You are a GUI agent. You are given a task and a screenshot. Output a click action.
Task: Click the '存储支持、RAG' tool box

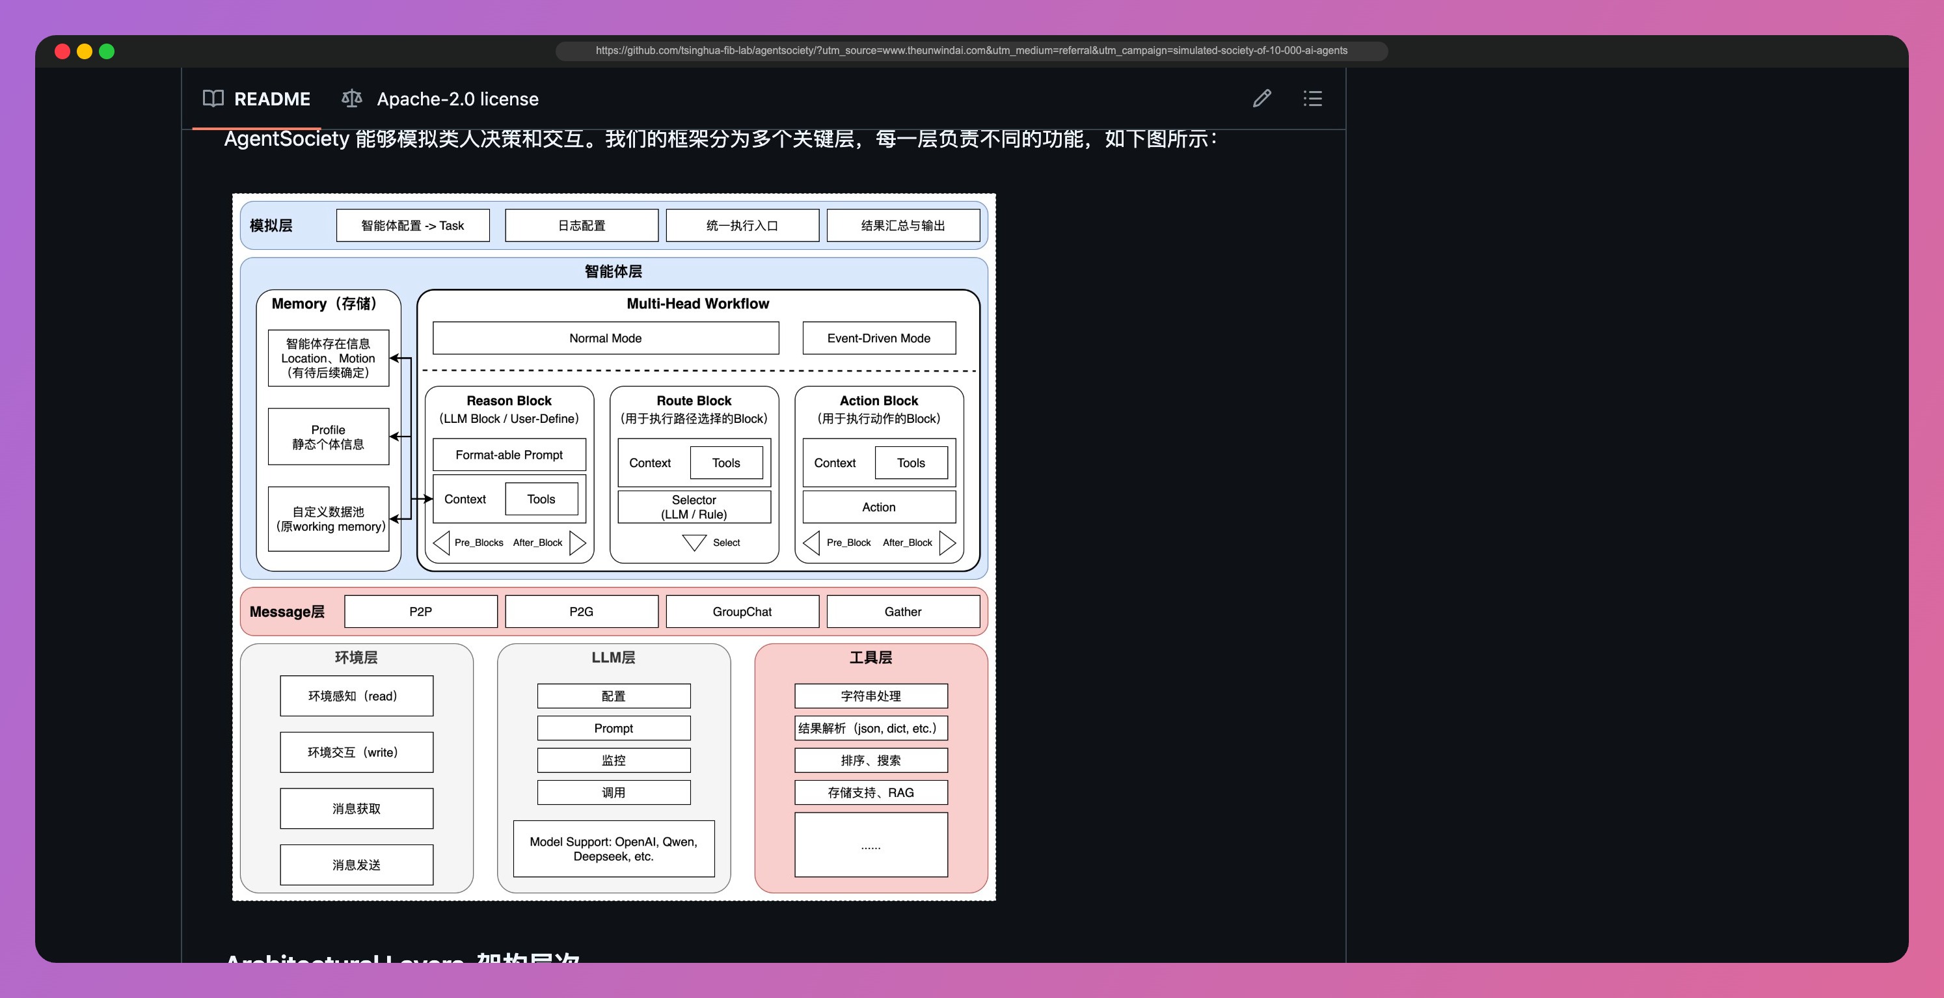tap(871, 792)
